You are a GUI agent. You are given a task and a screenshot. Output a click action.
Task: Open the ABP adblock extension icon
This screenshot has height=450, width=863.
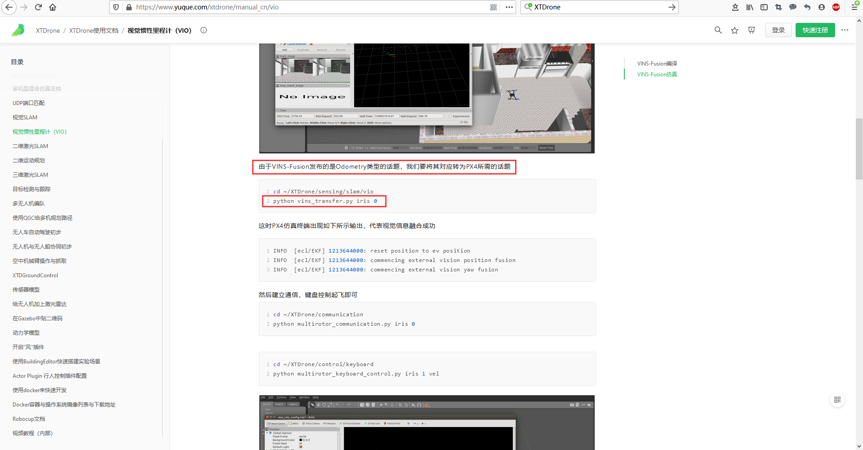pyautogui.click(x=836, y=7)
